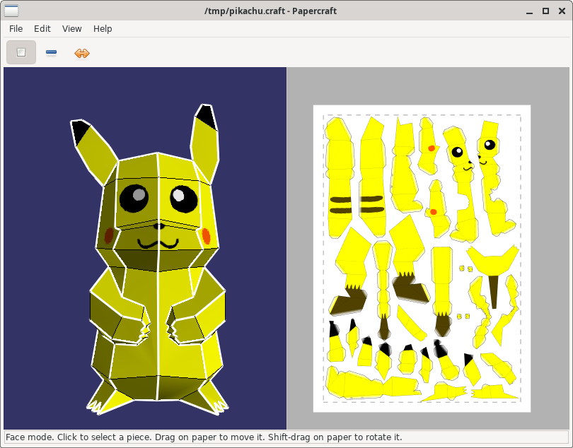573x448 pixels.
Task: Click the status bar text 'Face mode. Click to select a piece.'
Action: (79, 437)
